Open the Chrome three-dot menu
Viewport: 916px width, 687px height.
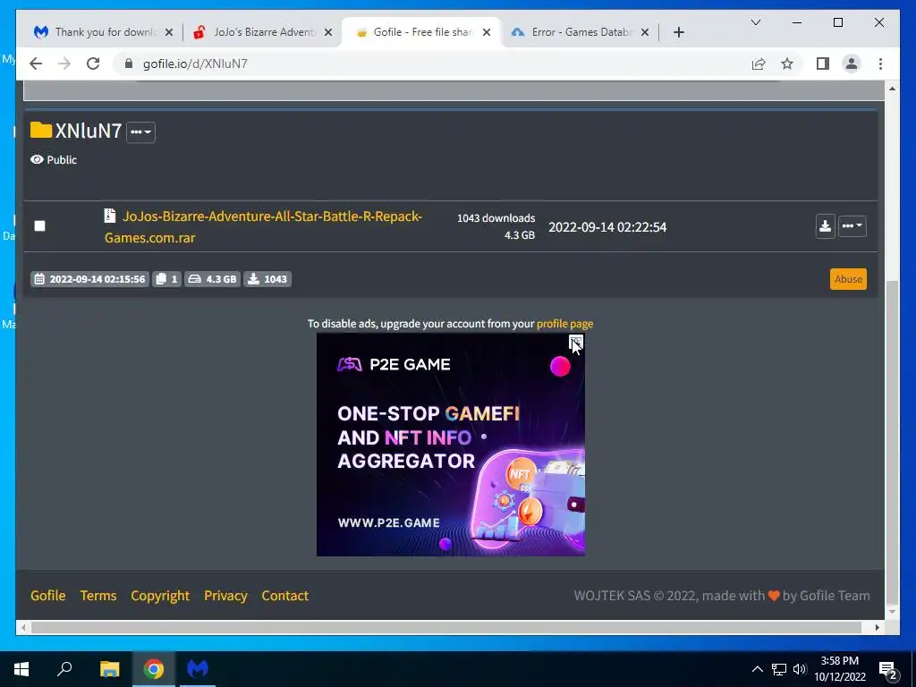tap(880, 64)
